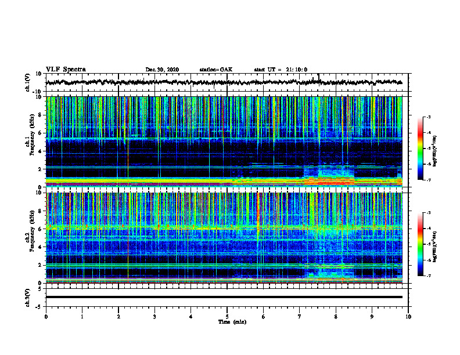Viewport: 460px width, 355px height.
Task: Click the "6" kHz tick on ch.2 spectrogram
Action: 40,229
